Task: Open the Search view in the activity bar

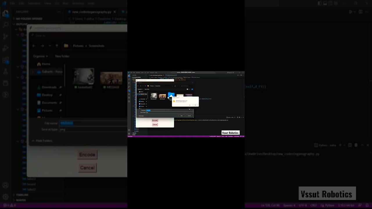Action: pos(129,79)
